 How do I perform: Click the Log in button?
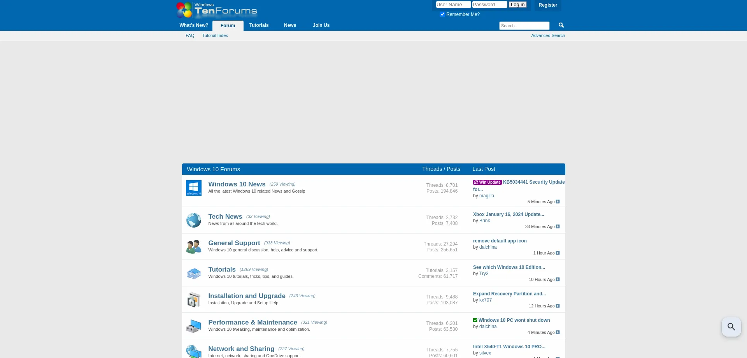pos(517,4)
